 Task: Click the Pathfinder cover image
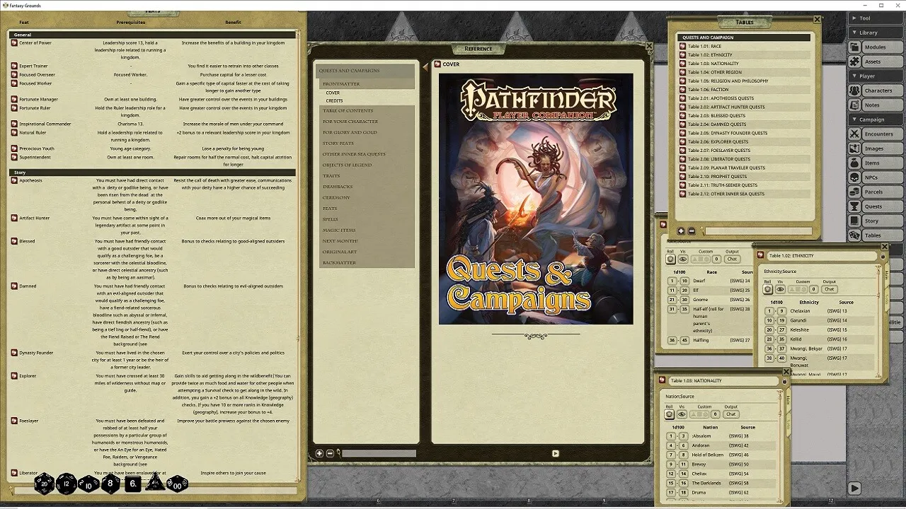coord(536,199)
